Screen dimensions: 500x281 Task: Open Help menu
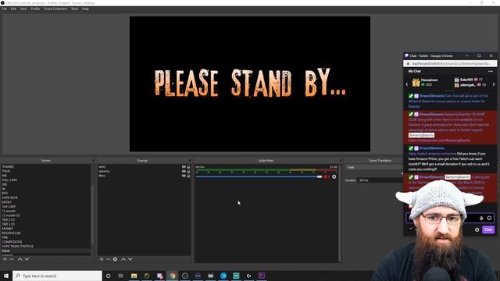[x=85, y=9]
